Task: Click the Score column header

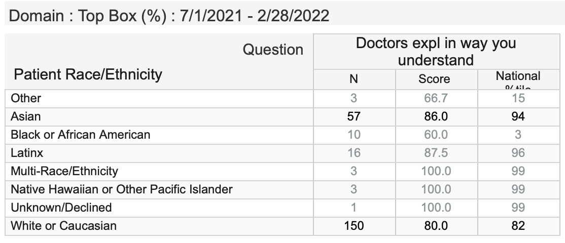Action: (x=434, y=78)
